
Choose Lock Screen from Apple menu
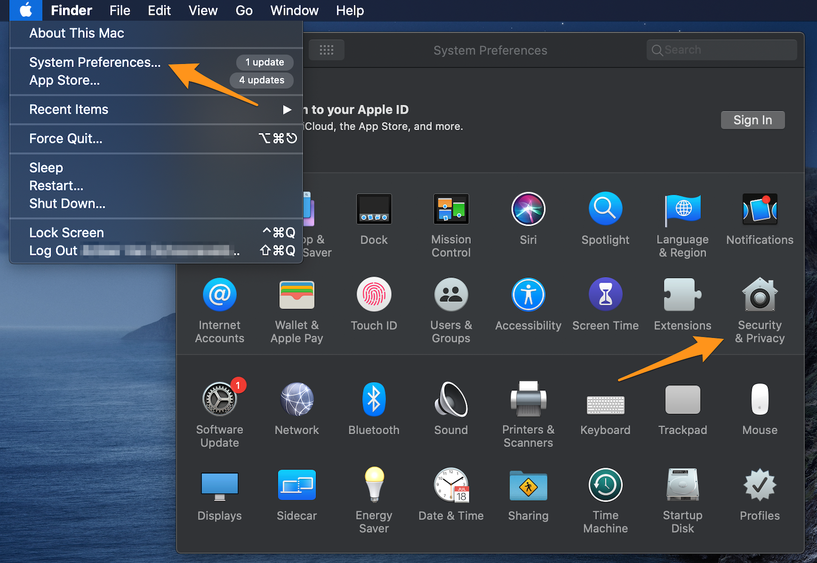156,232
